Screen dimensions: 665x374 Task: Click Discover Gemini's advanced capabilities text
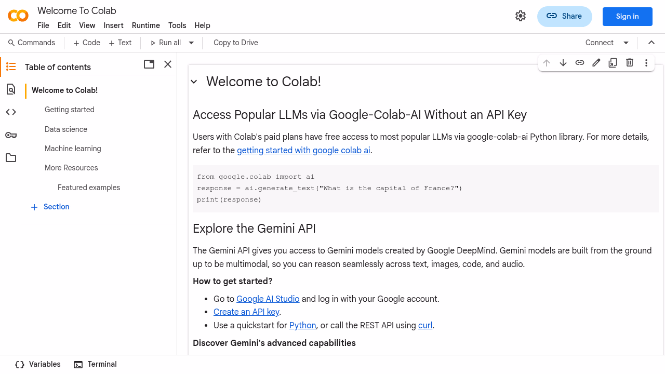(274, 343)
